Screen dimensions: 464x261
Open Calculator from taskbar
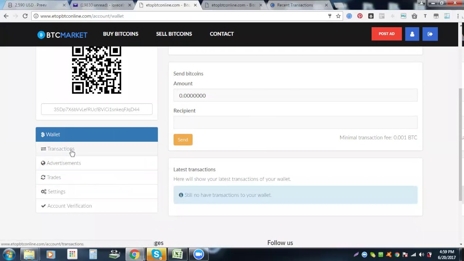[93, 254]
